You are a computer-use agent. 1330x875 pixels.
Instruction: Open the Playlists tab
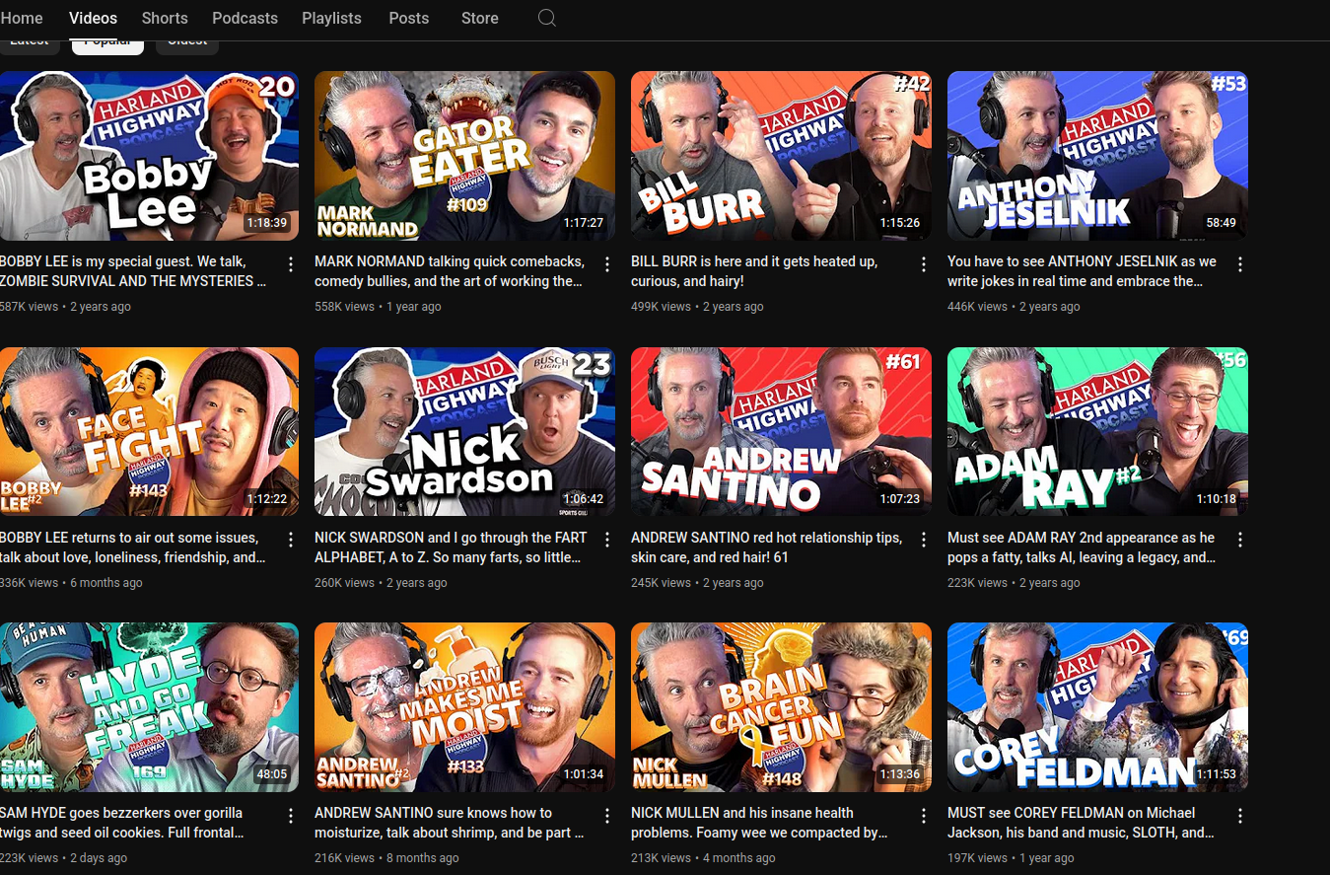(x=331, y=18)
